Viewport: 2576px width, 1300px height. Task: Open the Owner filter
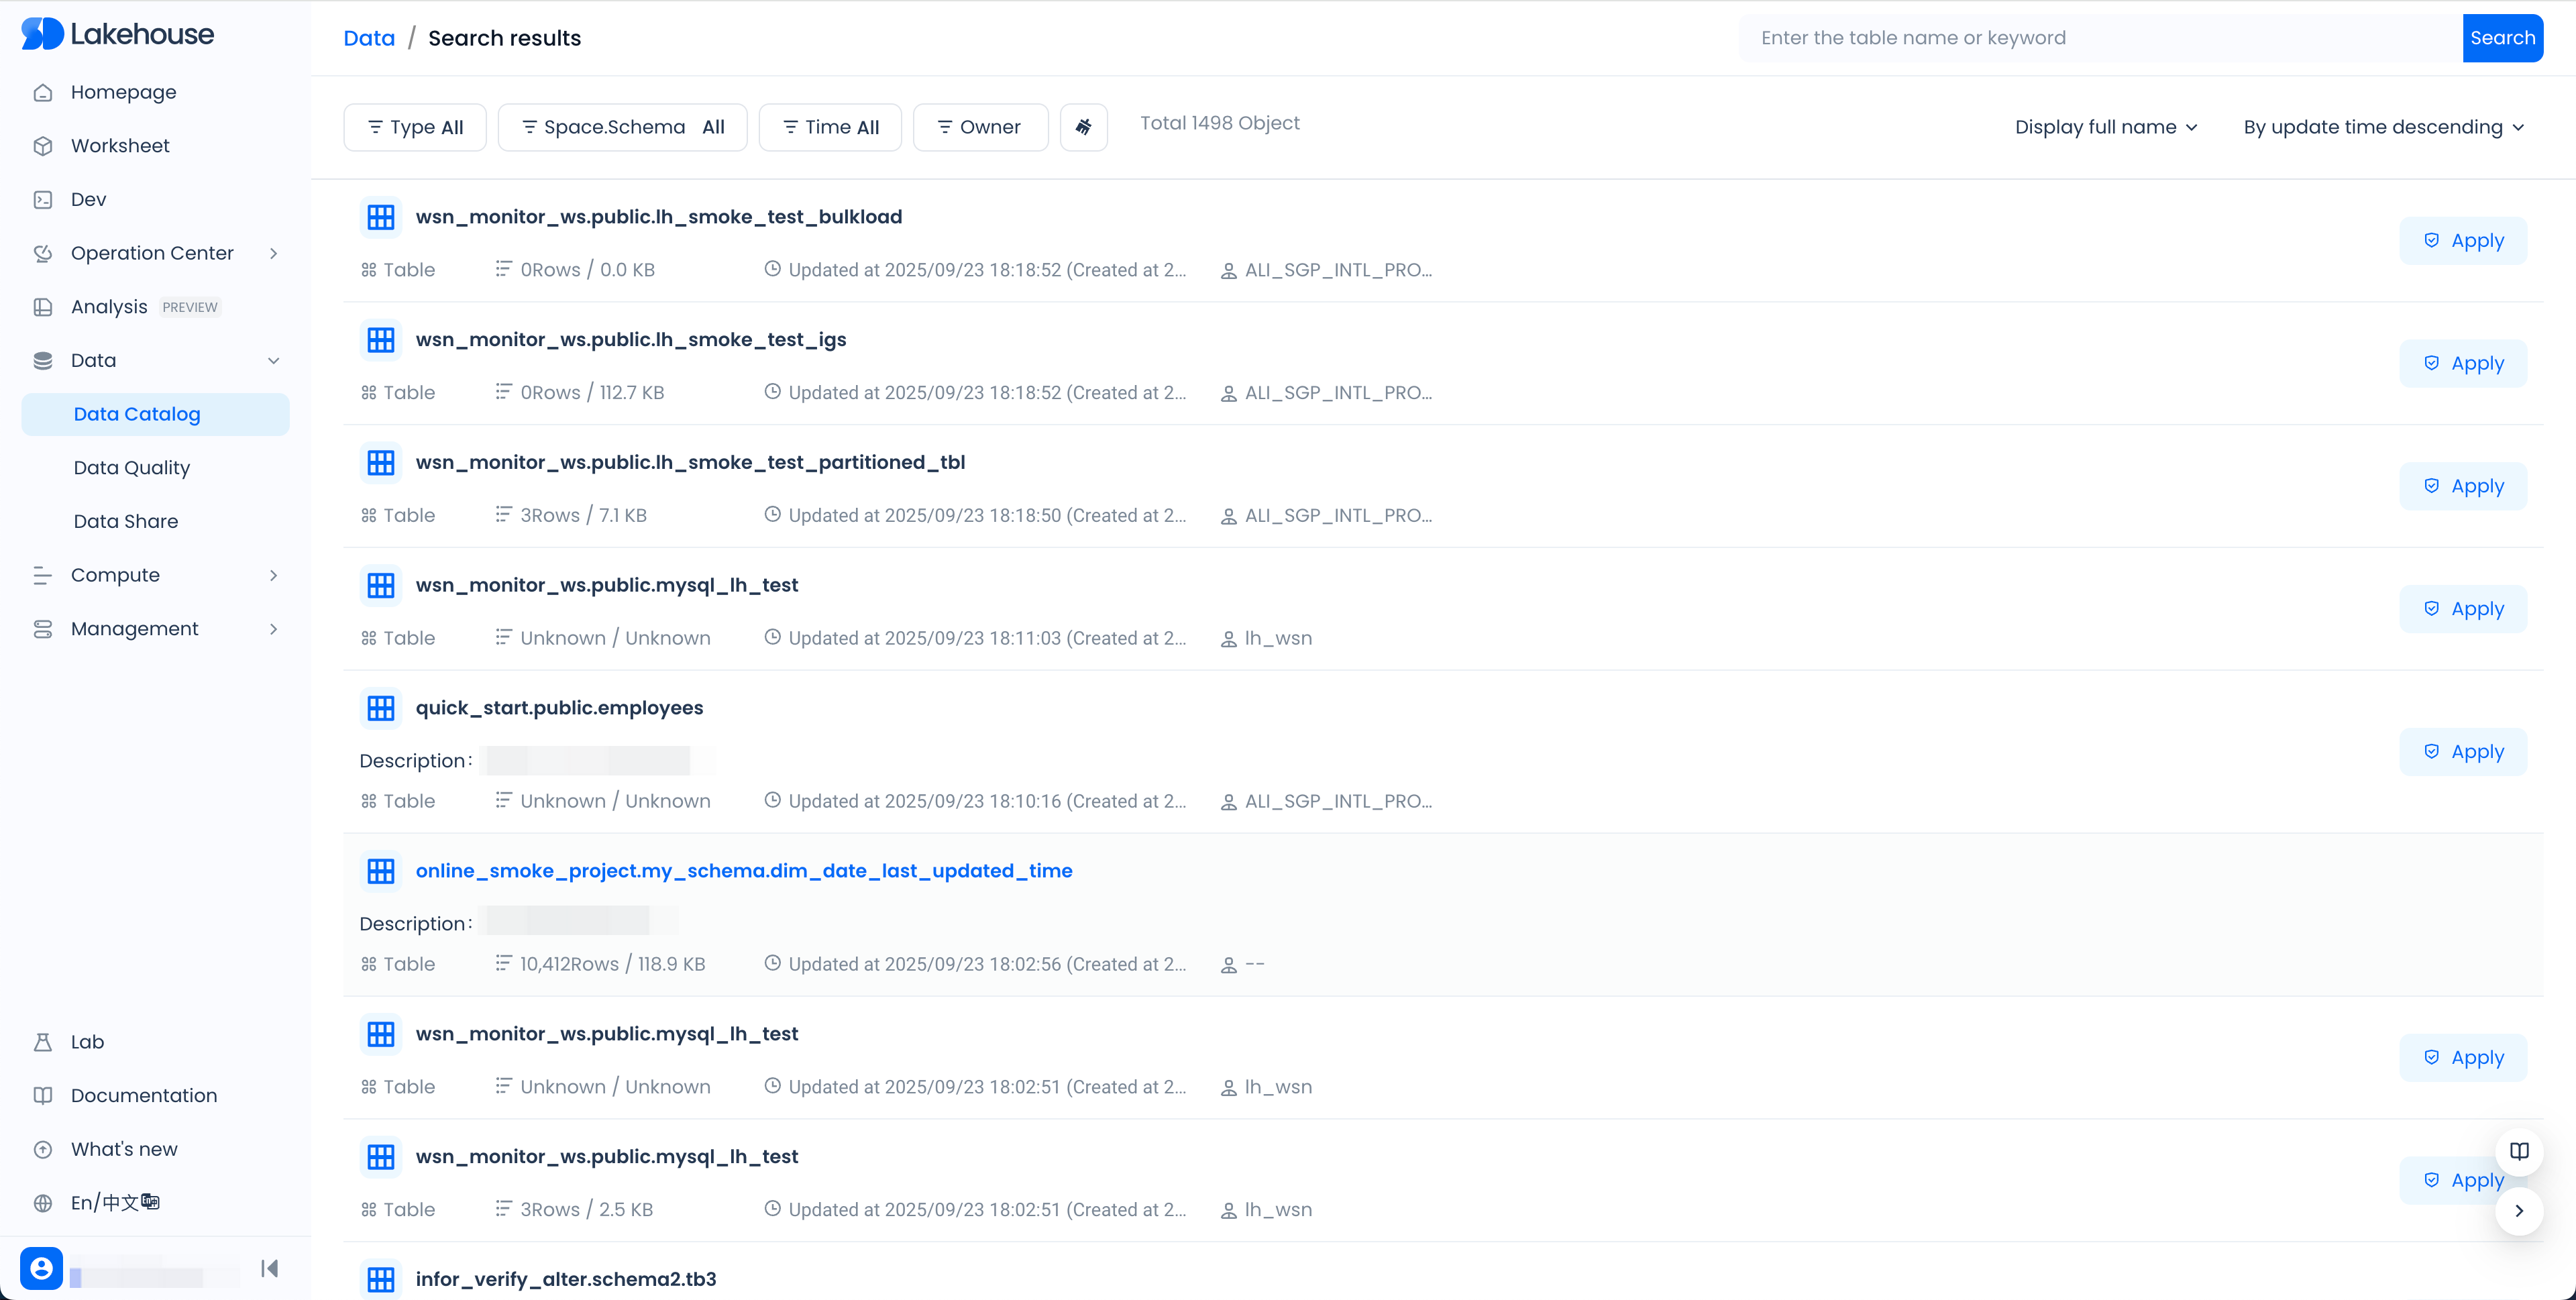pos(980,127)
